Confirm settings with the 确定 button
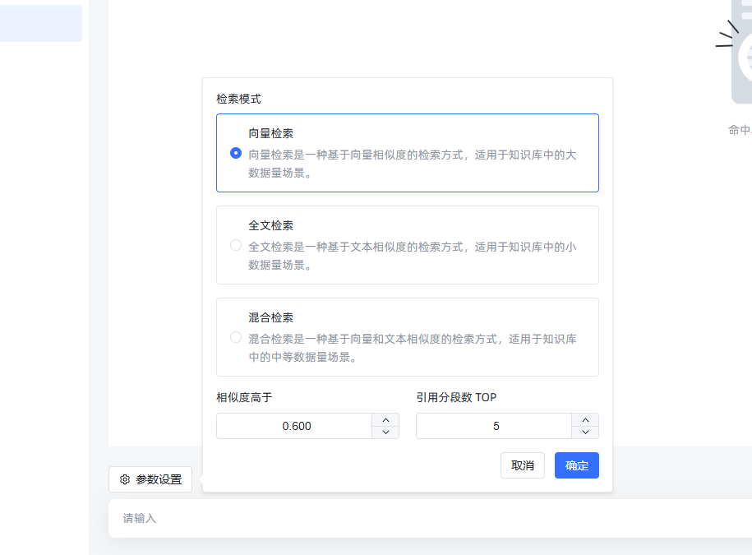This screenshot has height=555, width=752. tap(576, 465)
